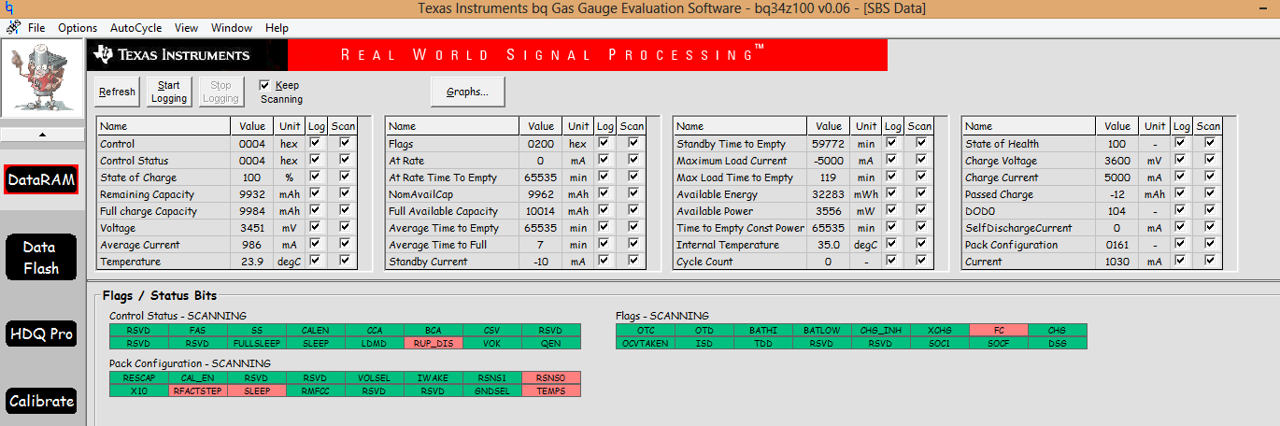
Task: Open the Graphs dialog
Action: point(468,92)
